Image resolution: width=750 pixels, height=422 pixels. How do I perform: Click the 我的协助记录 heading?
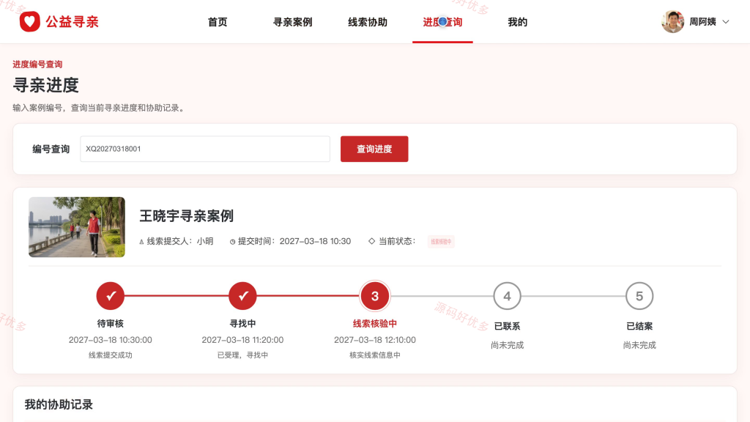(59, 404)
